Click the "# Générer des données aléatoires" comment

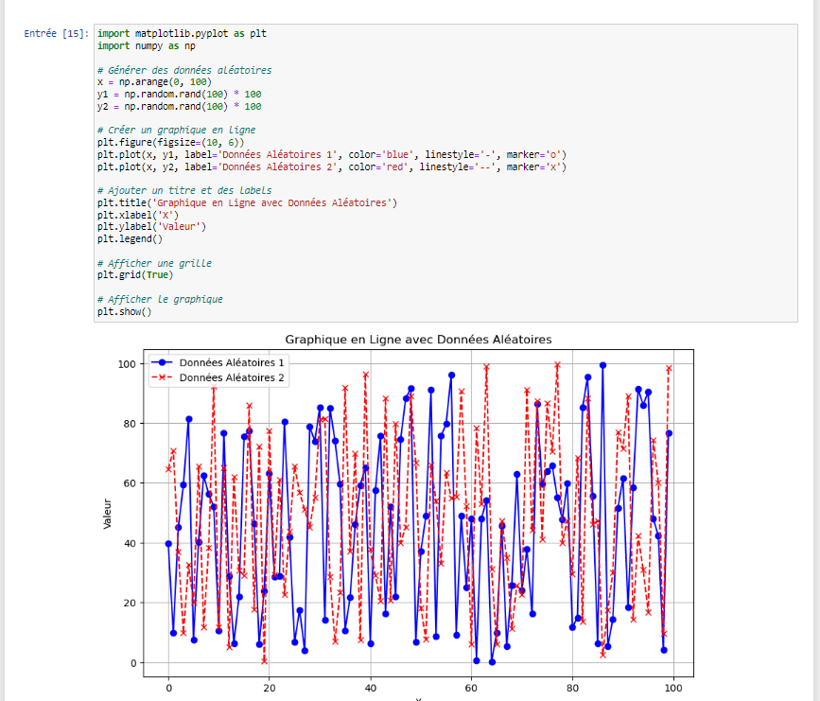coord(183,70)
